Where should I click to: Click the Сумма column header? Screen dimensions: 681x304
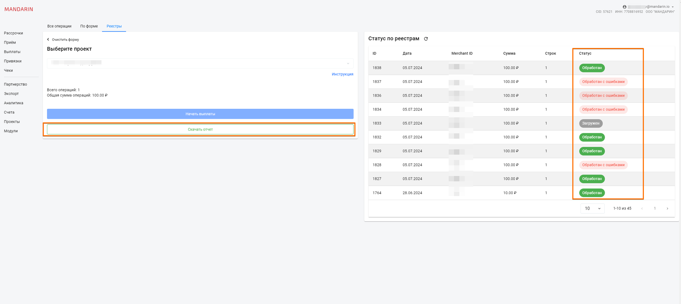coord(509,53)
